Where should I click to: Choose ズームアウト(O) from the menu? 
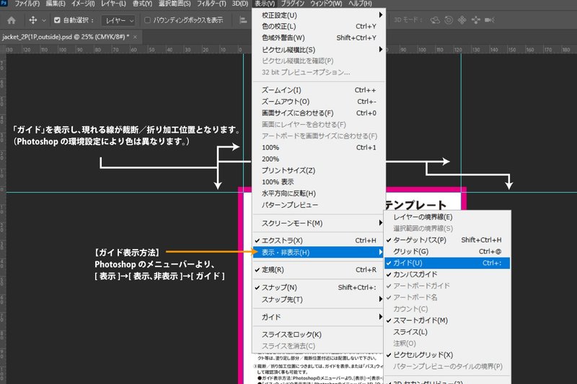tap(319, 102)
